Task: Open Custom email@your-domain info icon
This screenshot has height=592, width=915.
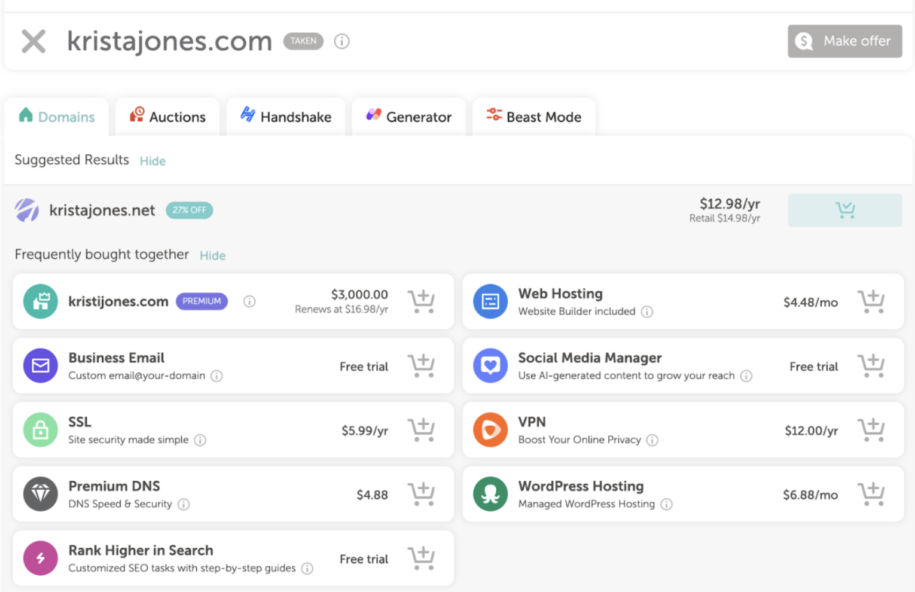Action: point(216,376)
